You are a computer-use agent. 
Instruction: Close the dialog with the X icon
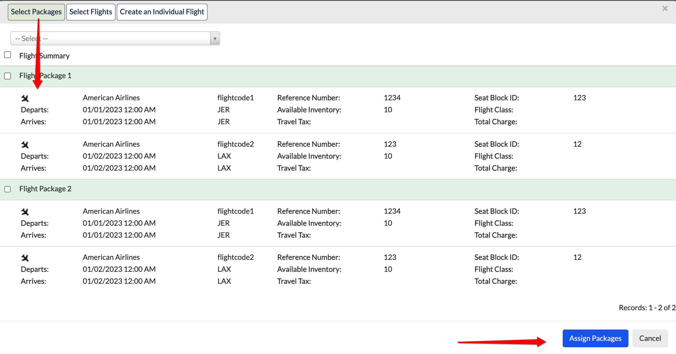tap(665, 8)
